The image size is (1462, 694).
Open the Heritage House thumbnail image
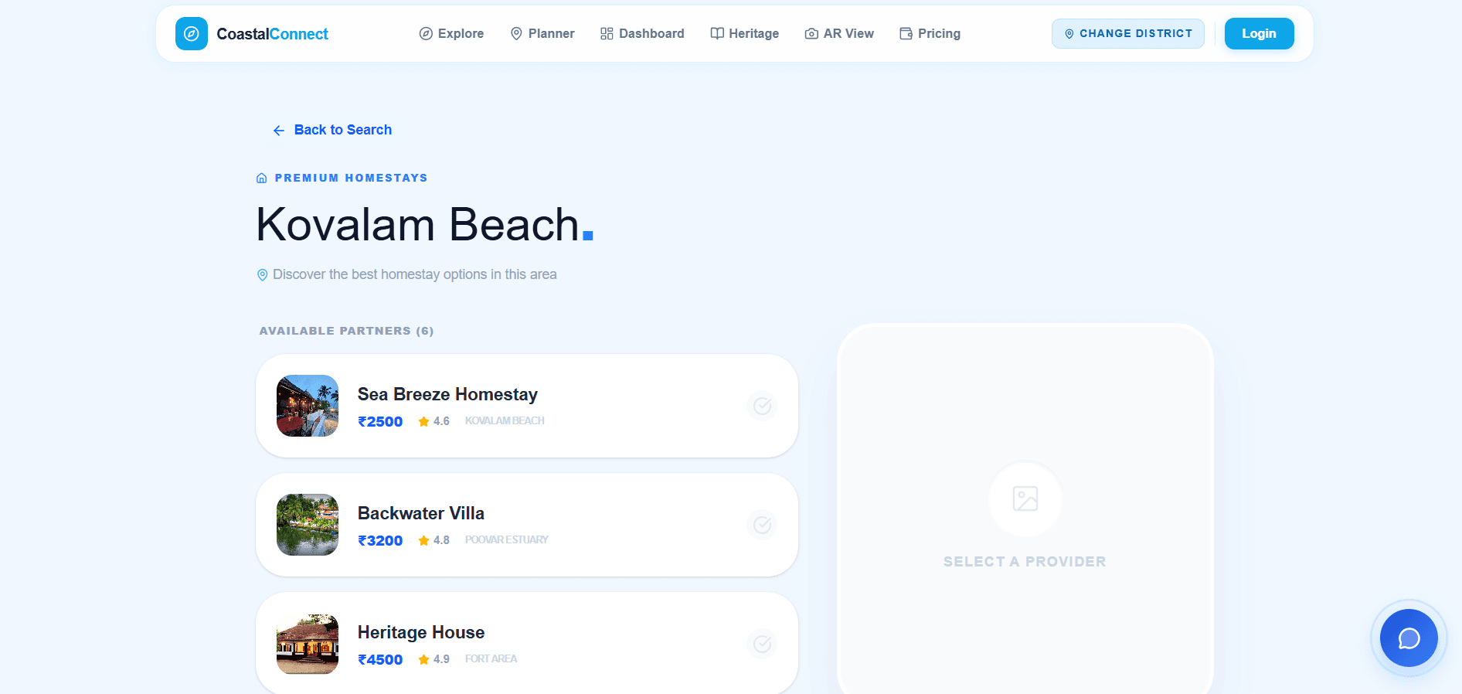pos(308,644)
